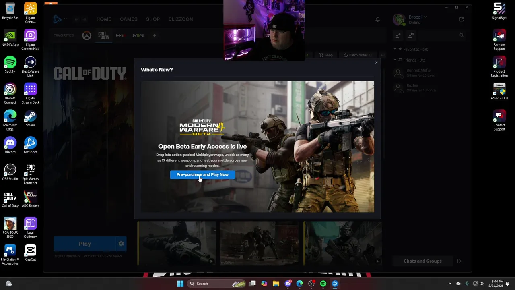Click the Brocoli profile avatar
The image size is (515, 290).
399,19
